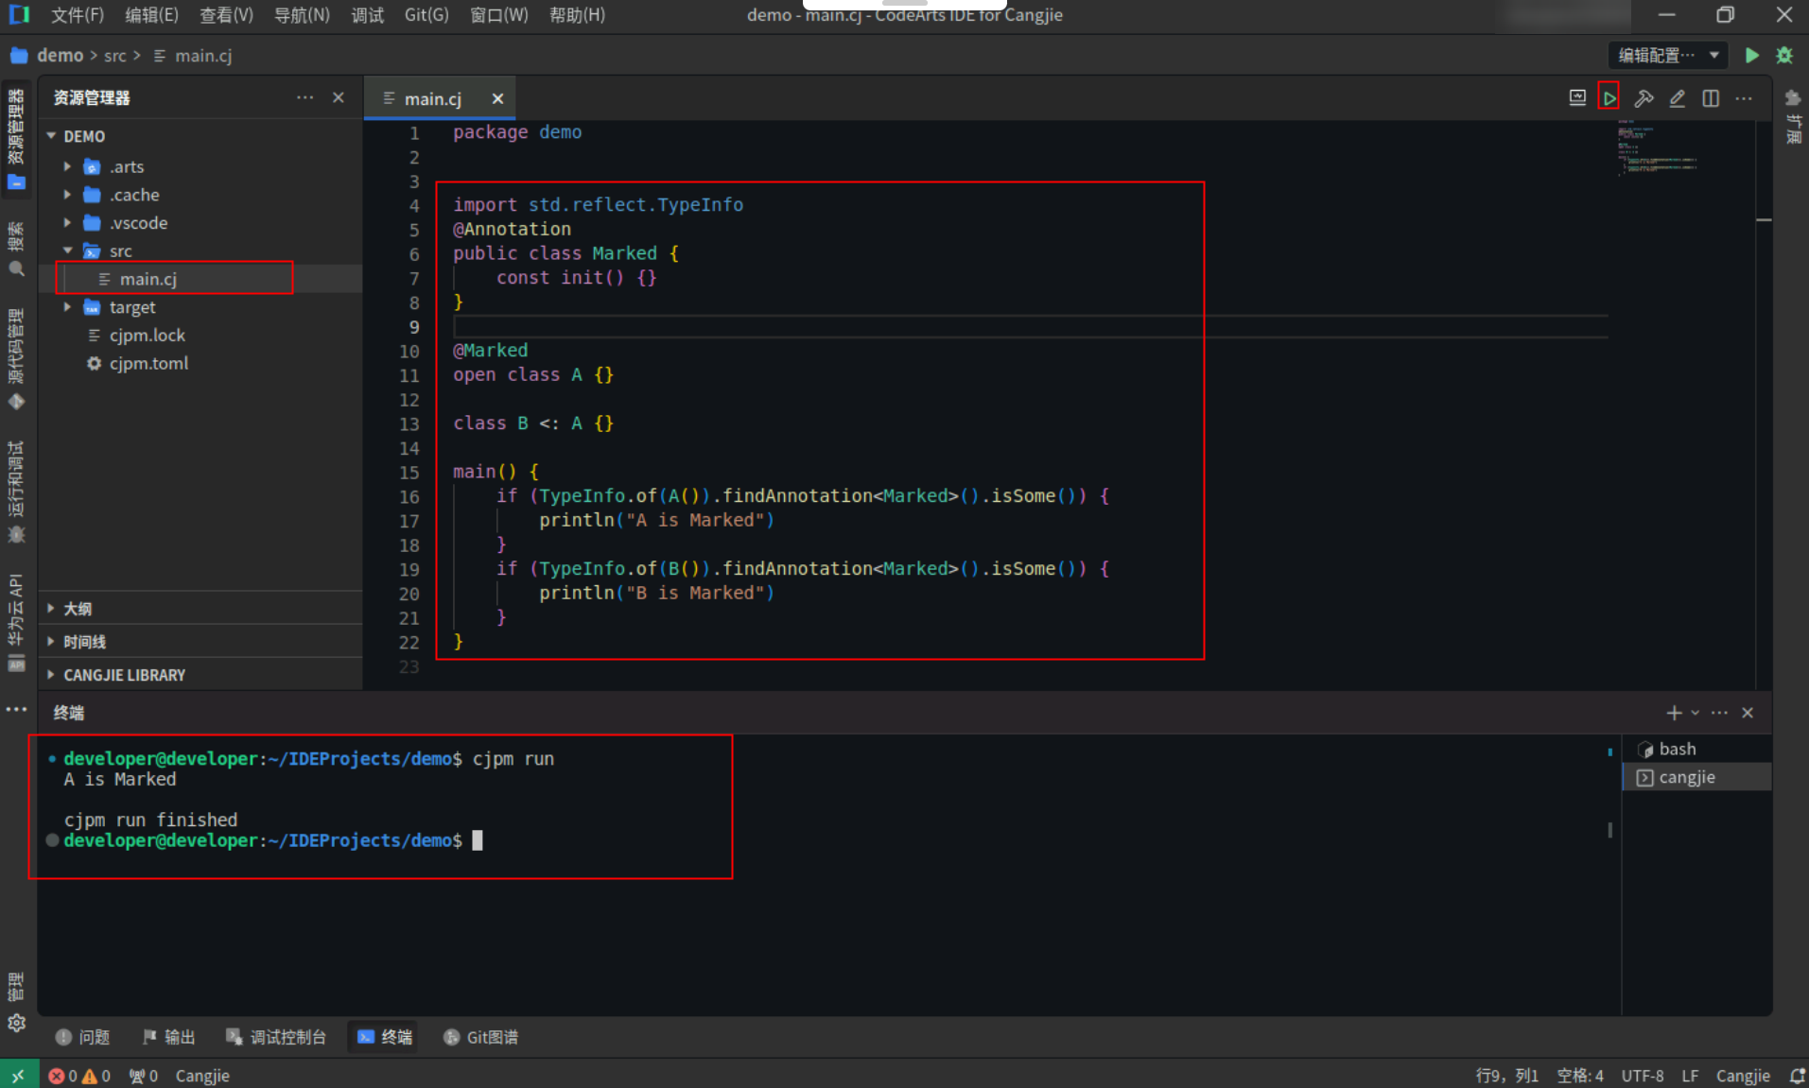The height and width of the screenshot is (1088, 1809).
Task: Open explorer panel more actions ellipsis
Action: click(x=304, y=97)
